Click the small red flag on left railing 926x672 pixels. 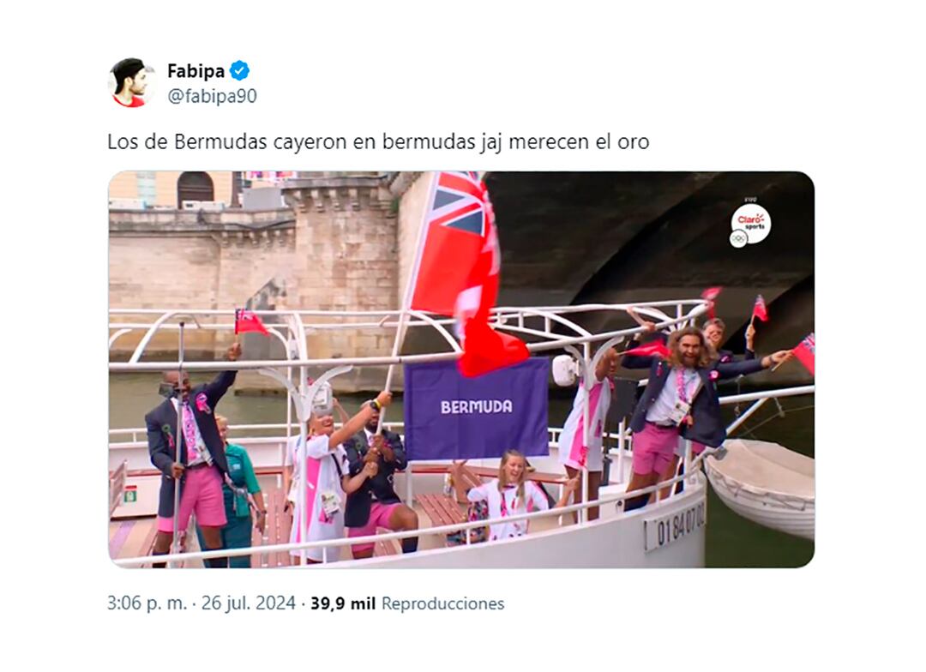coord(250,322)
